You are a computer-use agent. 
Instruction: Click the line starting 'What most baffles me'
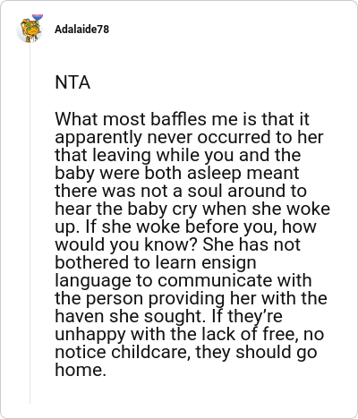coord(182,119)
